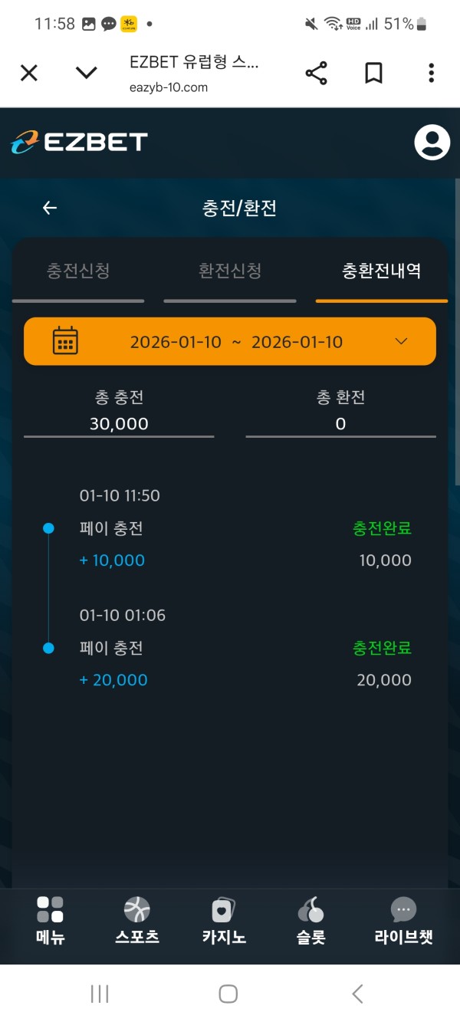The width and height of the screenshot is (460, 1022).
Task: Open the 메뉴 grid icon
Action: [51, 910]
